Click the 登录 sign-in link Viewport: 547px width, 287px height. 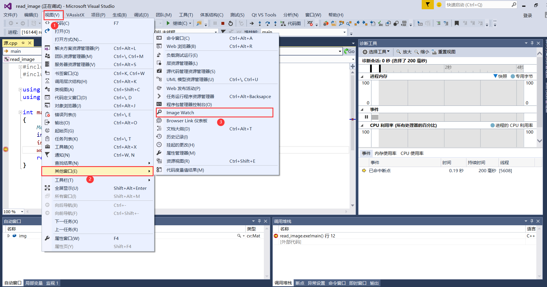[x=527, y=15]
